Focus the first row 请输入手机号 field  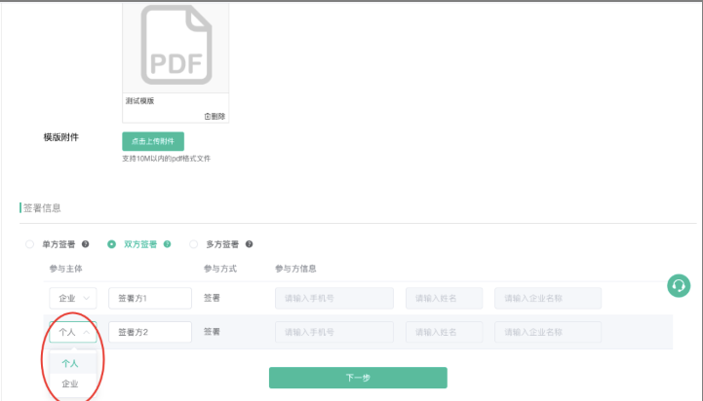[x=333, y=298]
